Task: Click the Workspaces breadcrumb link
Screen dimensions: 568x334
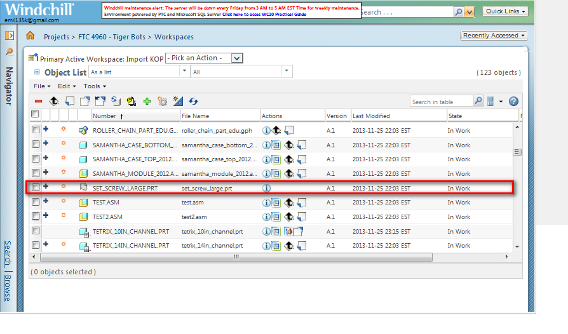Action: [174, 37]
